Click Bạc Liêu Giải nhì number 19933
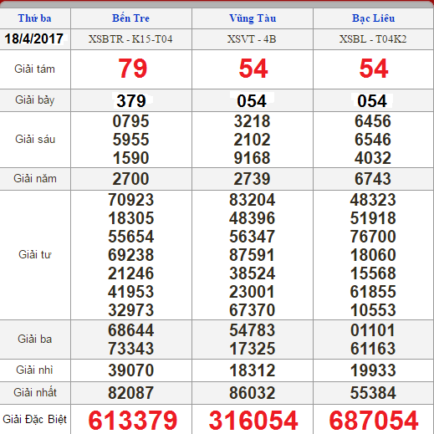434x434 pixels. coord(373,370)
